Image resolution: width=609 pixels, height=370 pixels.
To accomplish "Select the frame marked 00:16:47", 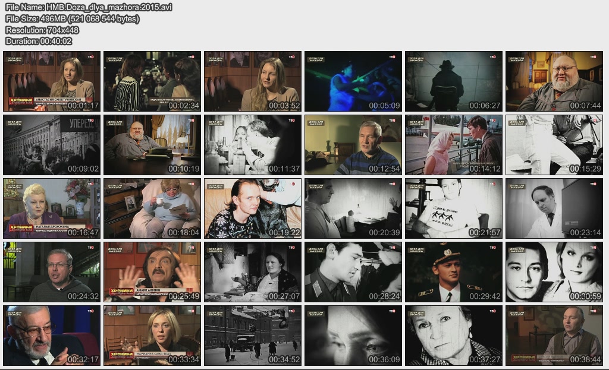I will pyautogui.click(x=51, y=208).
